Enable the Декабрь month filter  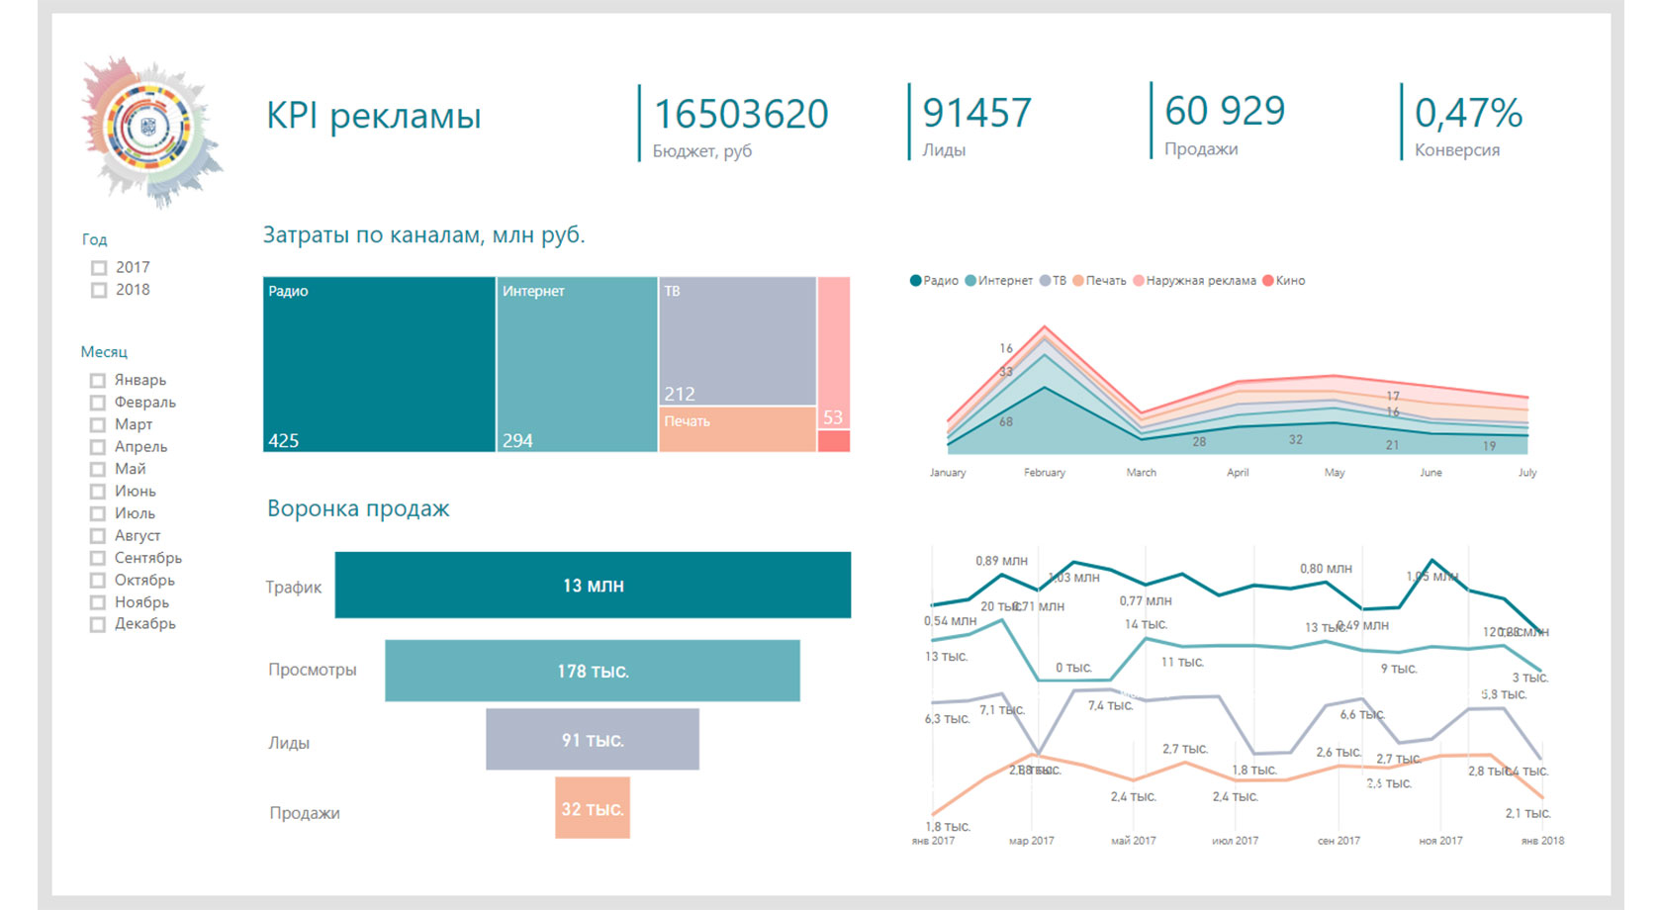(97, 624)
